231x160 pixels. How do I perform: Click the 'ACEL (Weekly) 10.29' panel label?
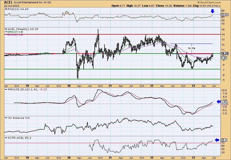point(23,29)
